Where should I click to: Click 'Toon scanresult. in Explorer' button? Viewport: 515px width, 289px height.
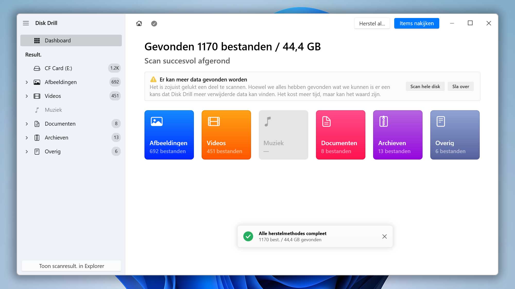click(71, 266)
